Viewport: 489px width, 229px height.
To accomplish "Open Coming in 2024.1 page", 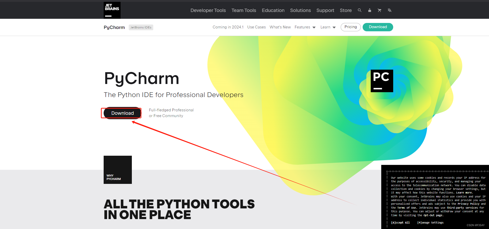I will pos(228,27).
